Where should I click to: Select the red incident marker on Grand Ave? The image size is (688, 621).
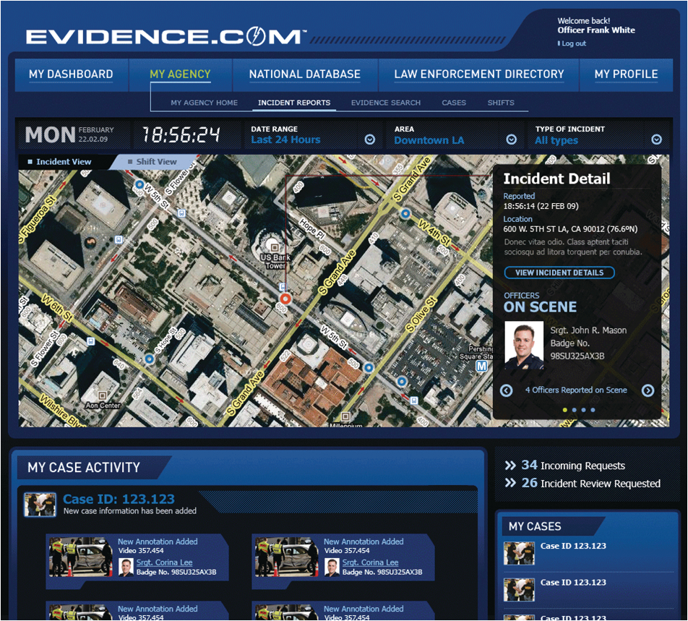[285, 299]
